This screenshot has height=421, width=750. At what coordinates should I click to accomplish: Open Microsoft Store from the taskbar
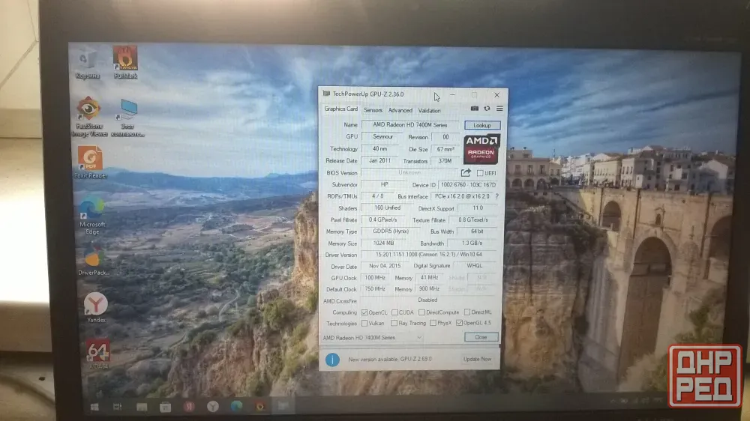(166, 407)
